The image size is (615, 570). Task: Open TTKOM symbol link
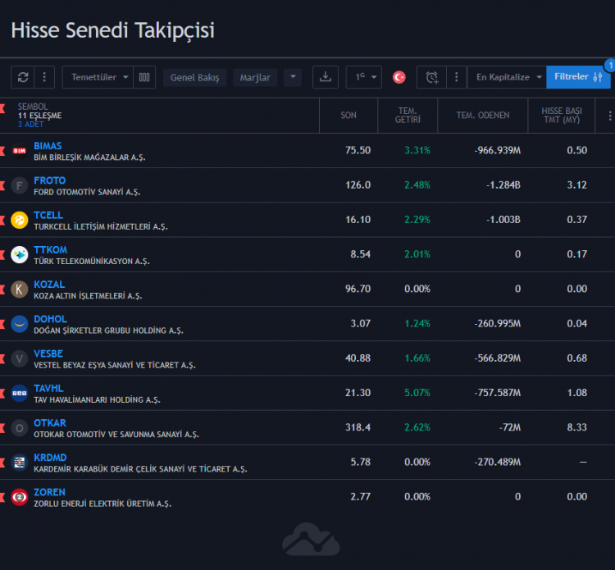pyautogui.click(x=50, y=250)
